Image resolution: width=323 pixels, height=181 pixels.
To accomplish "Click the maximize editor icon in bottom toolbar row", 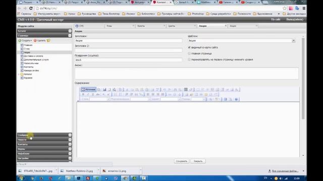I will tap(226, 100).
